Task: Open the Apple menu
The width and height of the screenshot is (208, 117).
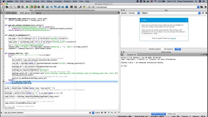Action: coord(4,1)
